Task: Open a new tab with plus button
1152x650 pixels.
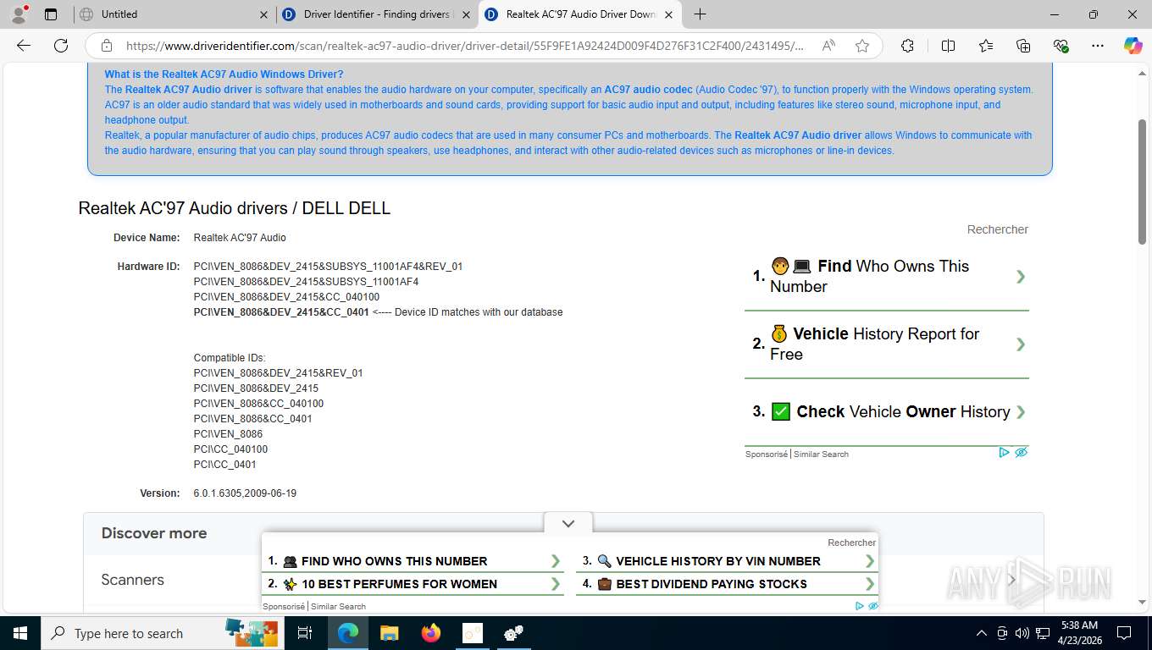Action: [700, 14]
